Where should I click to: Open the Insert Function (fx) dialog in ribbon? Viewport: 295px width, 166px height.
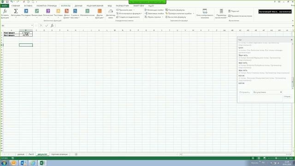coord(5,13)
